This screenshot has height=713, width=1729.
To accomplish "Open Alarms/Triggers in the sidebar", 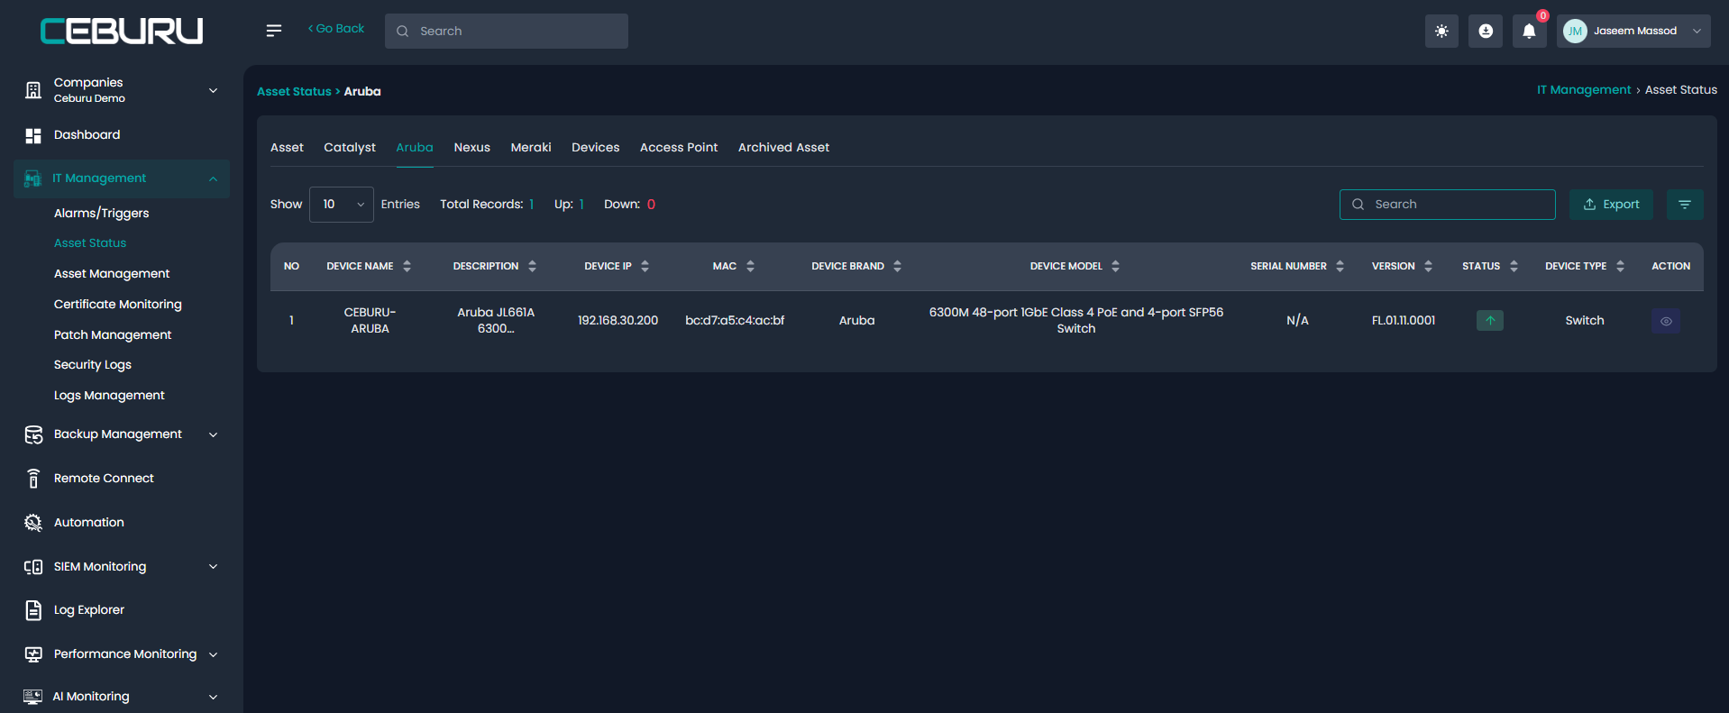I will tap(101, 214).
